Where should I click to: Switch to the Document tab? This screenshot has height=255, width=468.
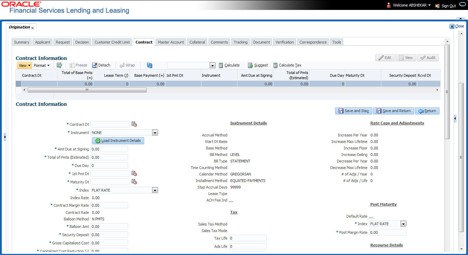pos(262,42)
